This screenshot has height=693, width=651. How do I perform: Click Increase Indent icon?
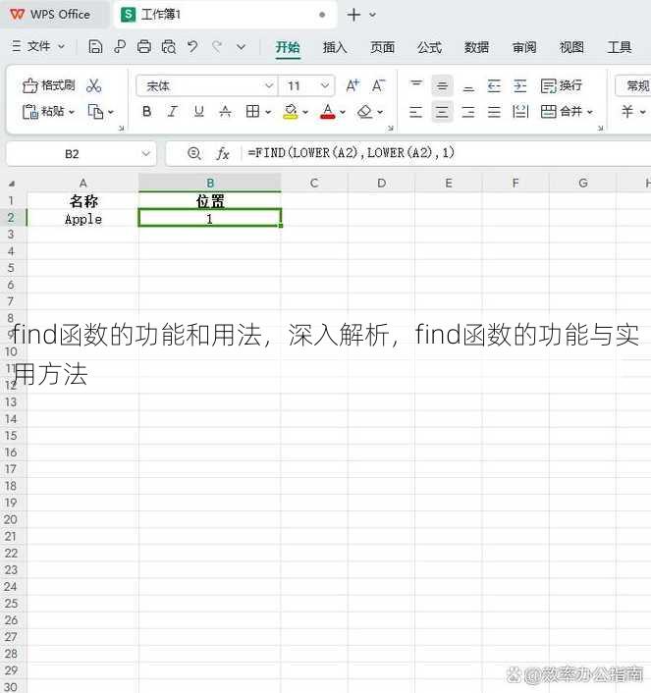[520, 85]
